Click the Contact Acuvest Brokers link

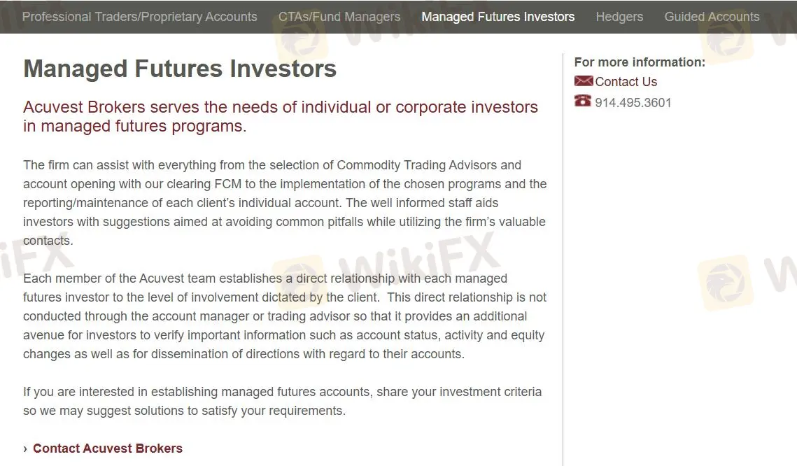pyautogui.click(x=108, y=448)
